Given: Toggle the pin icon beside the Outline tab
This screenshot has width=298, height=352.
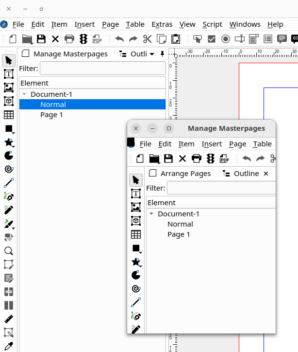Looking at the screenshot, I should coord(162,54).
